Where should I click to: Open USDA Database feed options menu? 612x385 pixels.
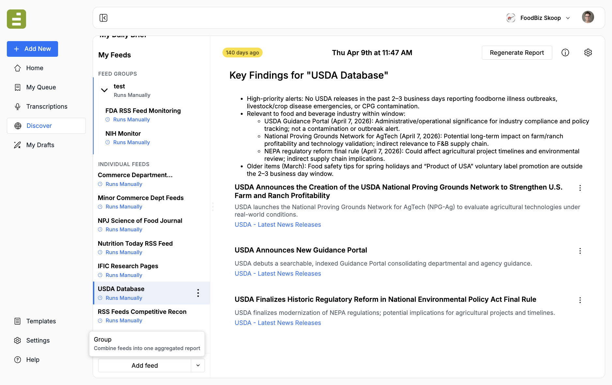coord(198,293)
